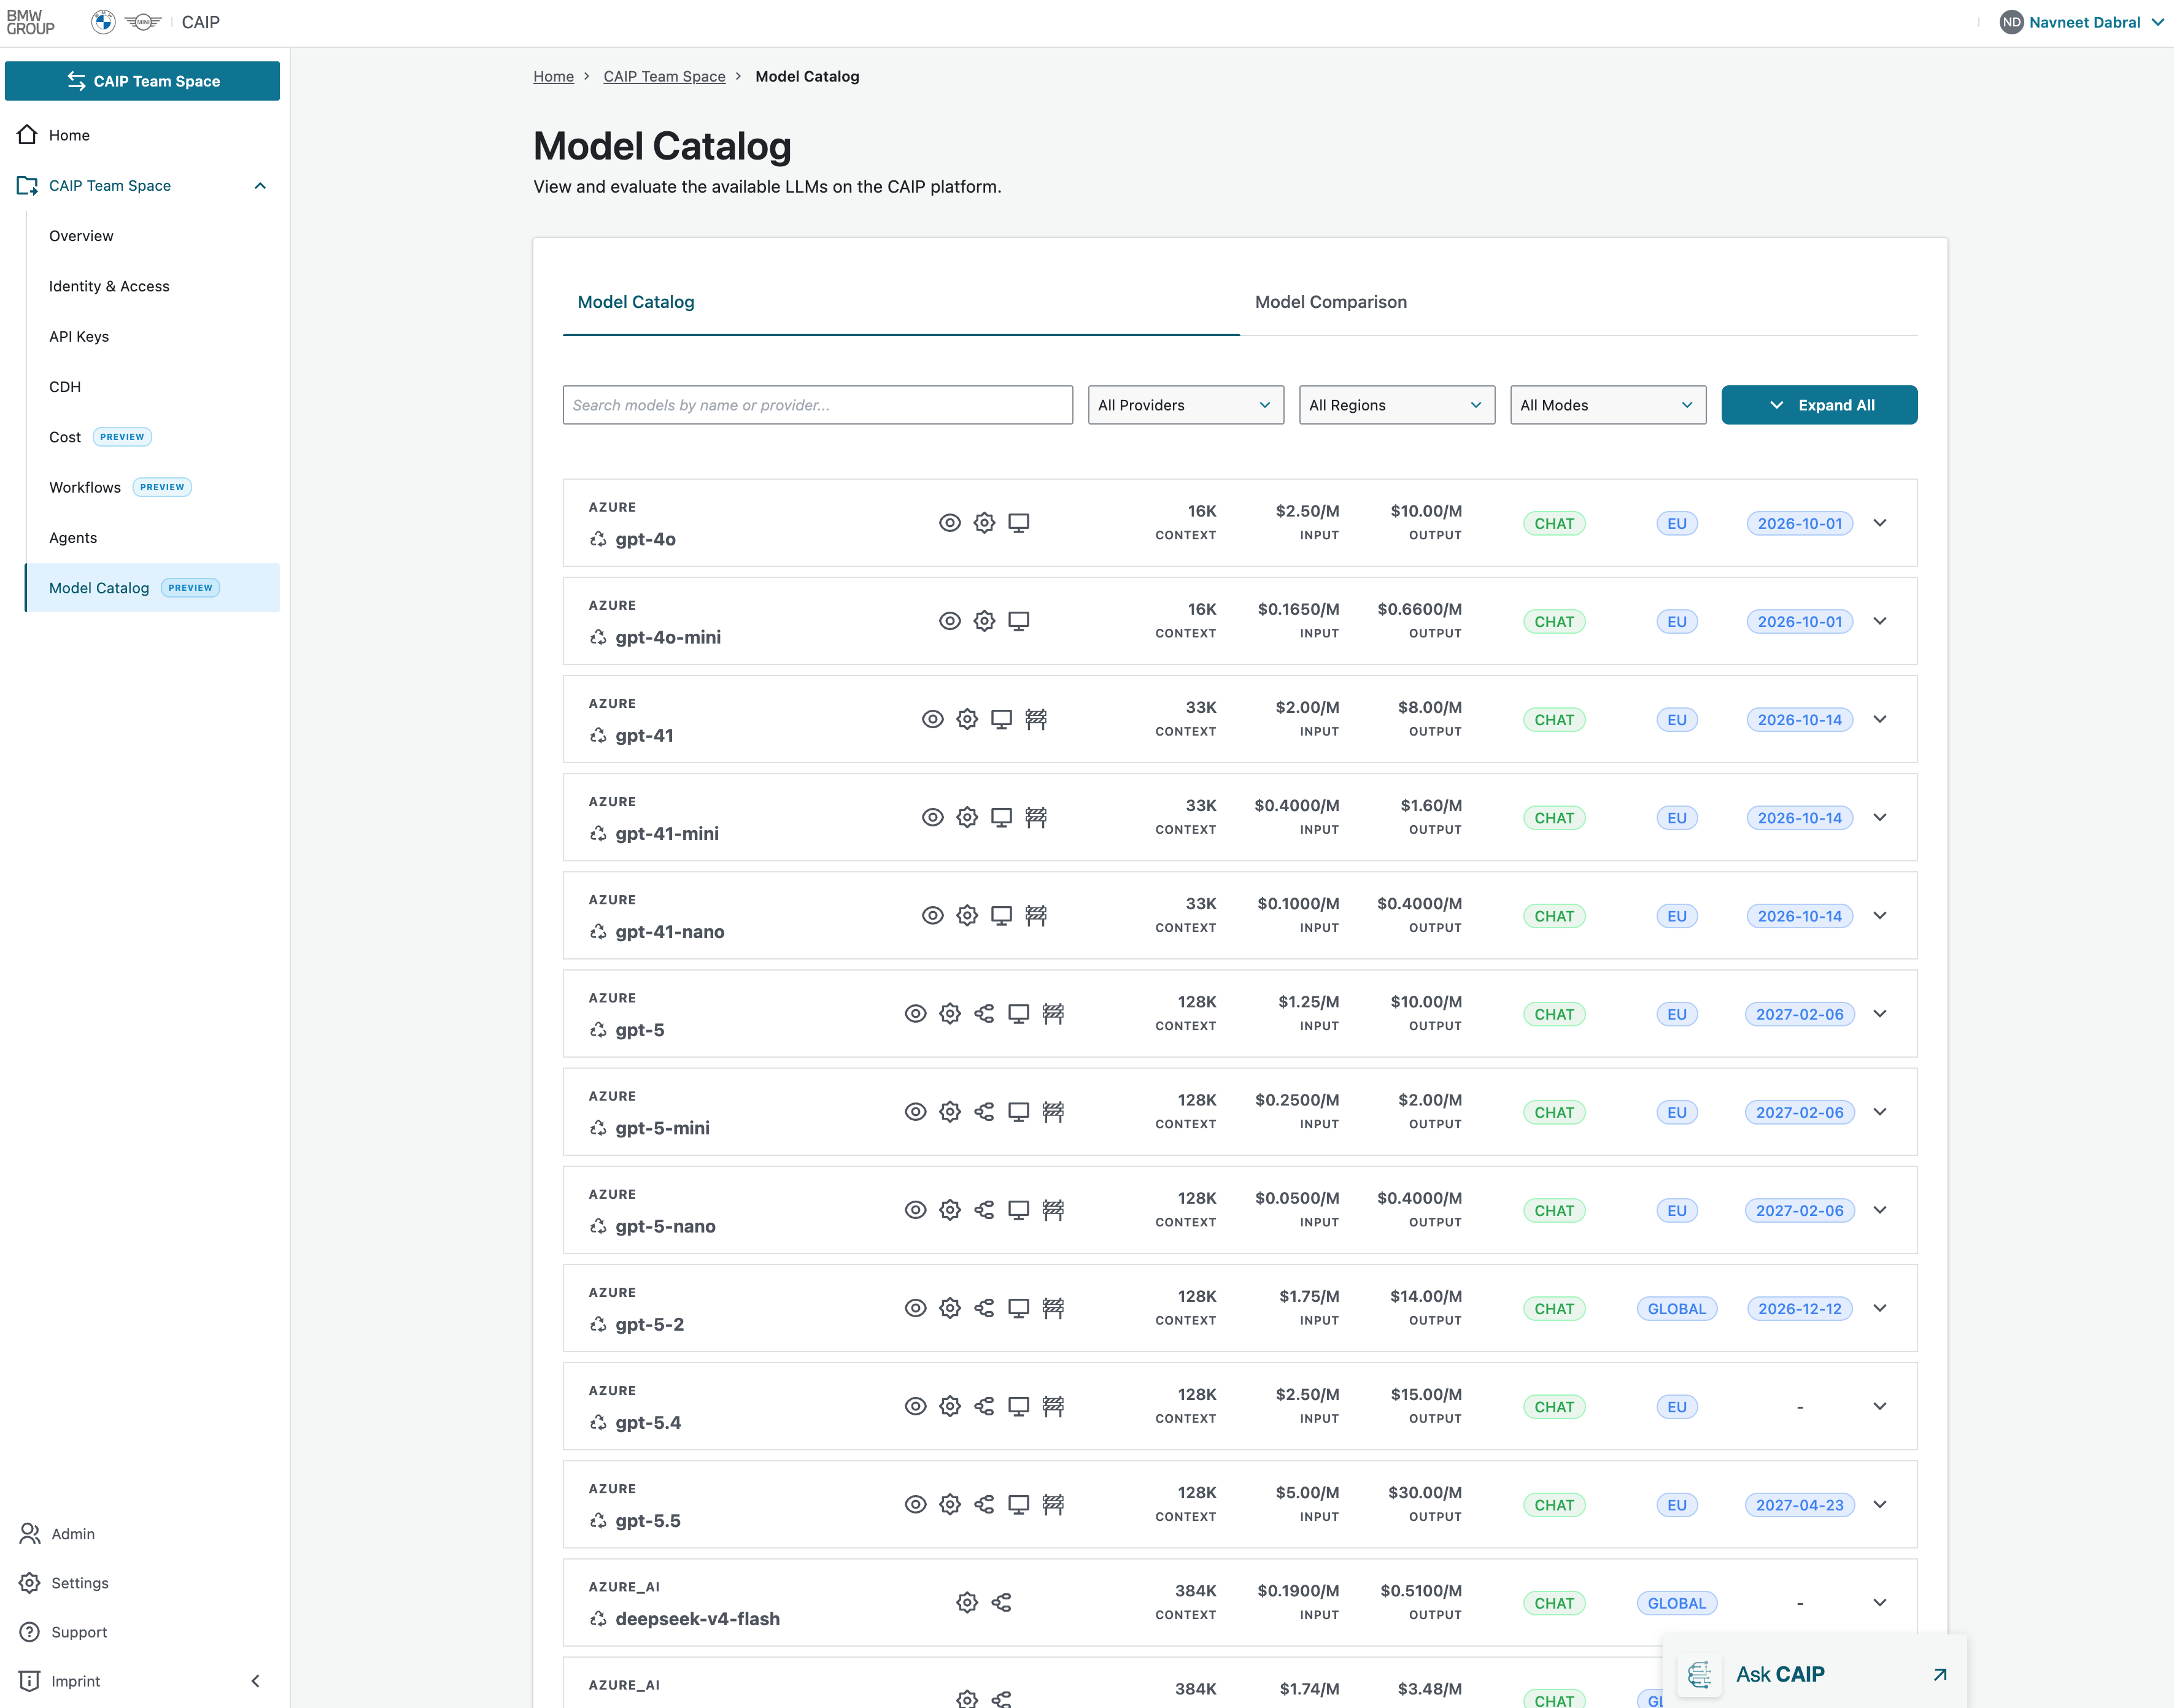This screenshot has width=2174, height=1708.
Task: Go to API Keys in the sidebar
Action: click(x=79, y=336)
